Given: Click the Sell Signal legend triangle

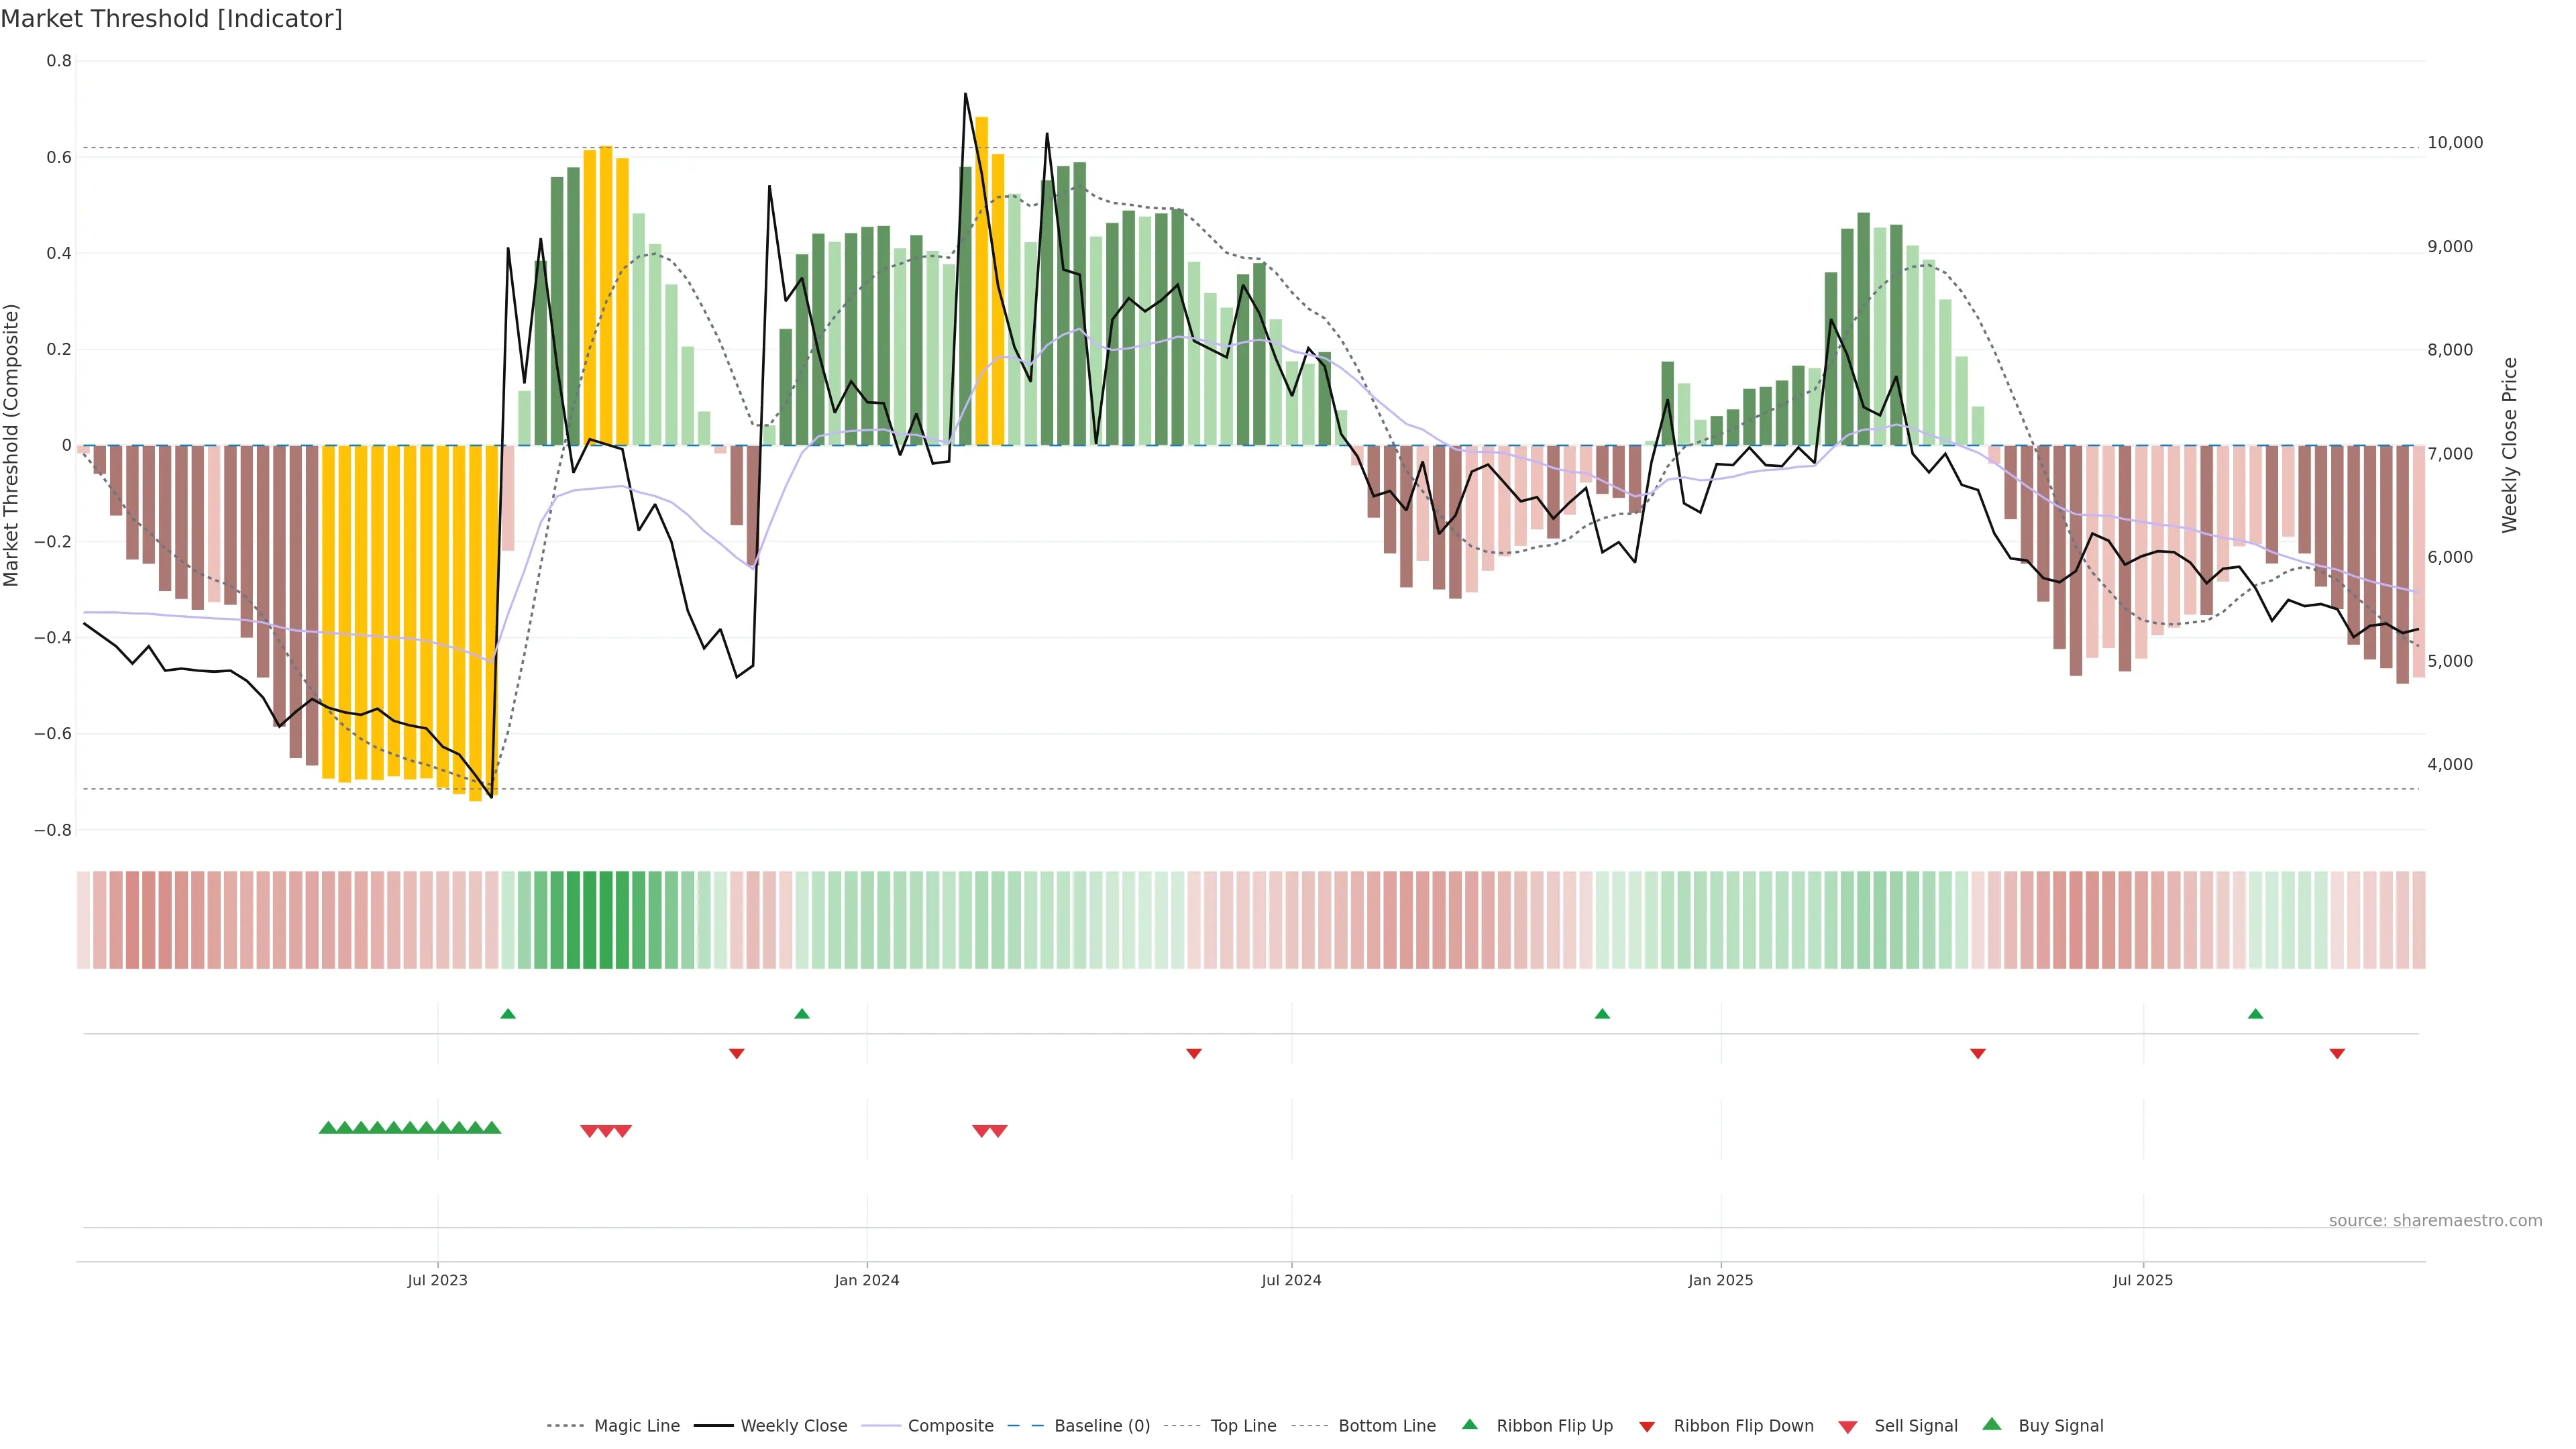Looking at the screenshot, I should tap(1848, 1426).
